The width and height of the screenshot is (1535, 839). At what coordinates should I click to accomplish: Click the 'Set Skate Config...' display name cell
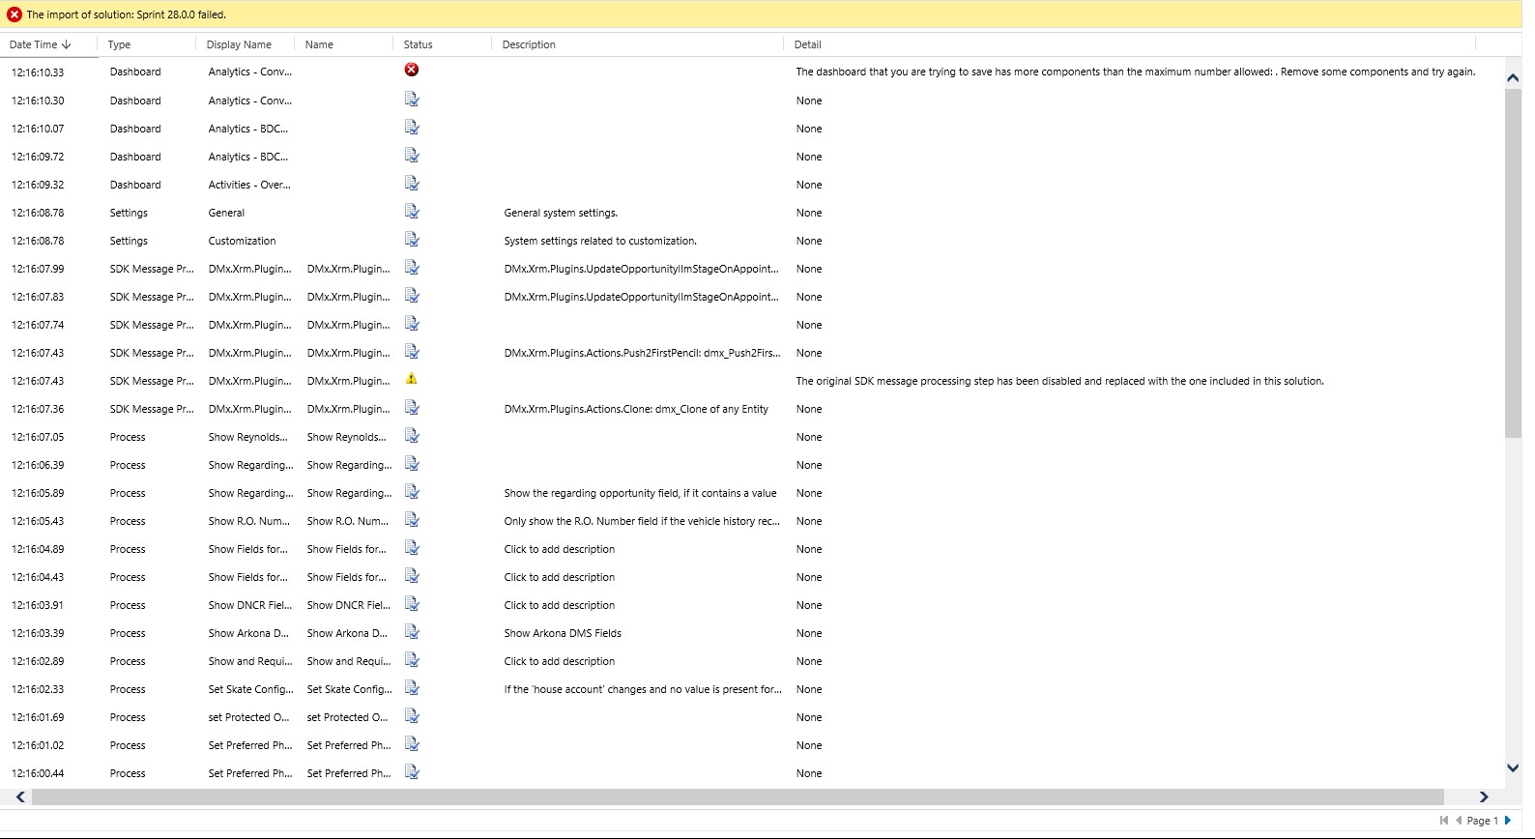coord(250,689)
